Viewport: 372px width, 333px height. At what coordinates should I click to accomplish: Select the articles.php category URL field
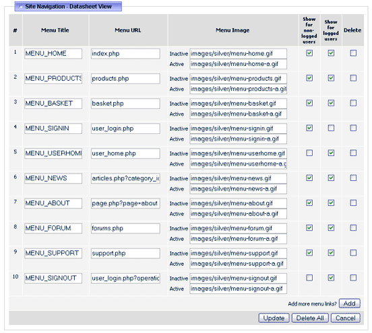tap(125, 178)
